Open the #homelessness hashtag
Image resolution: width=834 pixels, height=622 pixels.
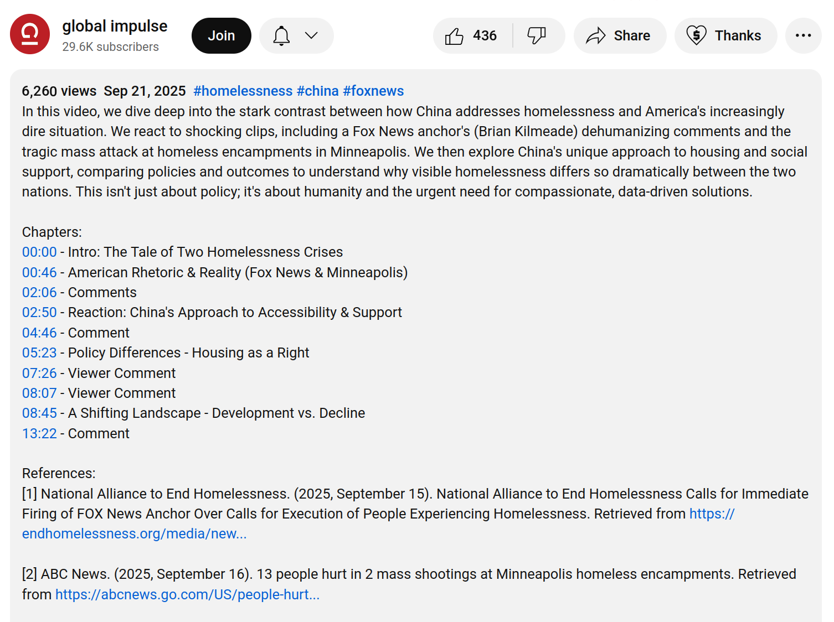[243, 91]
